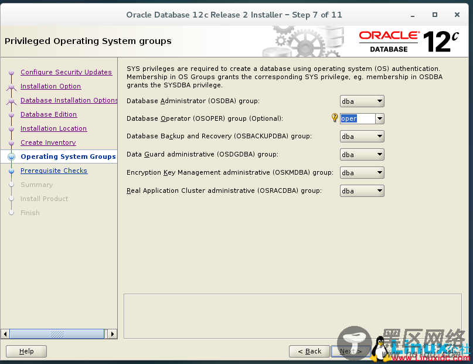The image size is (473, 364).
Task: Click the oper text field of OSOPER group
Action: [x=358, y=118]
